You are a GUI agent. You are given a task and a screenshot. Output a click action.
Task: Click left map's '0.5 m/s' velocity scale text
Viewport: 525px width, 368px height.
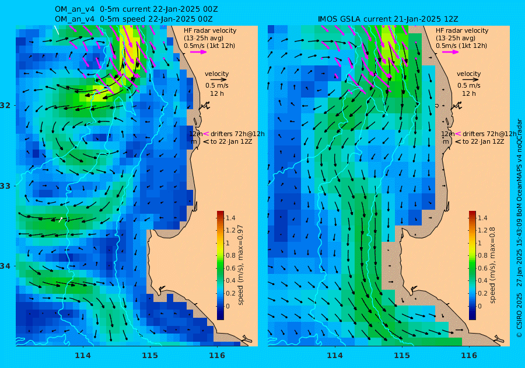coord(216,85)
